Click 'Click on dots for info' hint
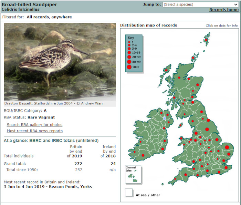The image size is (241, 205). [x=222, y=25]
